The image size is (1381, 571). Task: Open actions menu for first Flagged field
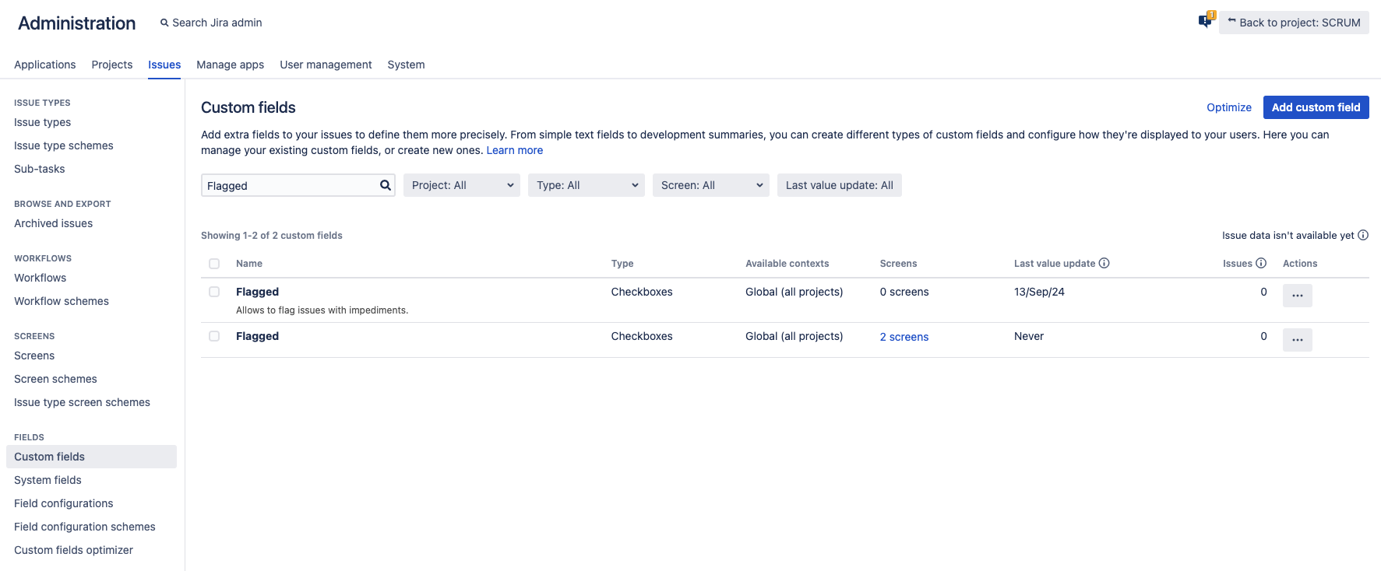1297,296
